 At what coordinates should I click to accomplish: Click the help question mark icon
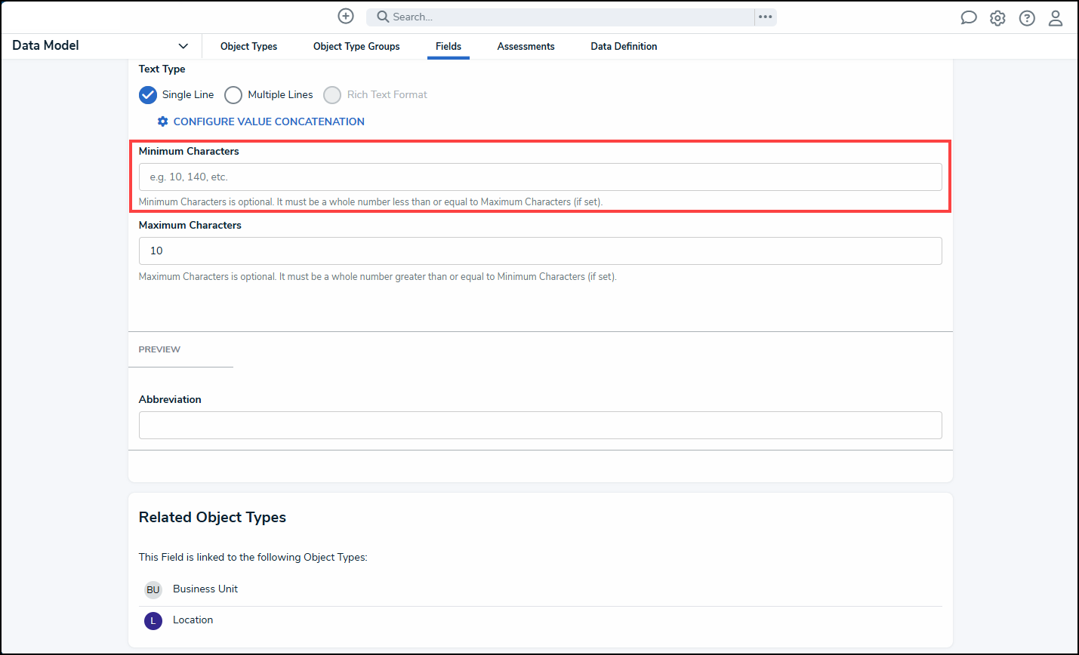[1027, 18]
